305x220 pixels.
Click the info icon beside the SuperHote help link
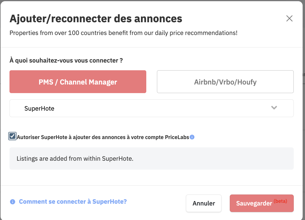pyautogui.click(x=12, y=202)
